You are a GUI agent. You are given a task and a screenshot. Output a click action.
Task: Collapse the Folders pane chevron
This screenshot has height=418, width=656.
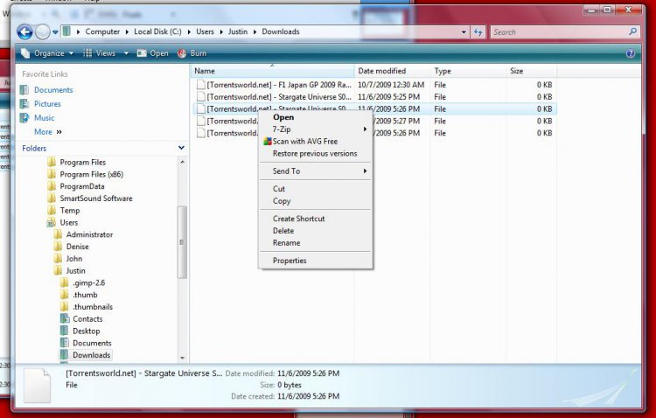pos(181,148)
